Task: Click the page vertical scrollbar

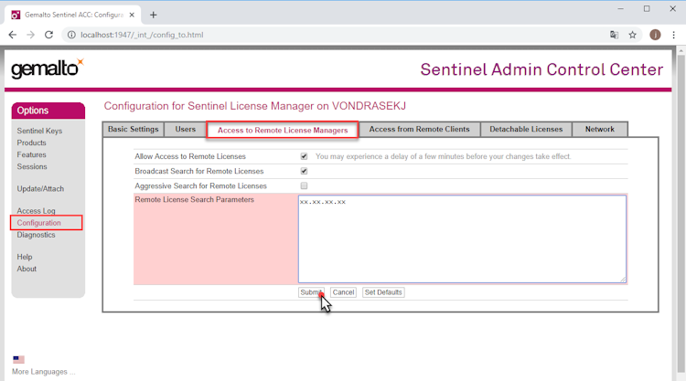Action: 681,214
